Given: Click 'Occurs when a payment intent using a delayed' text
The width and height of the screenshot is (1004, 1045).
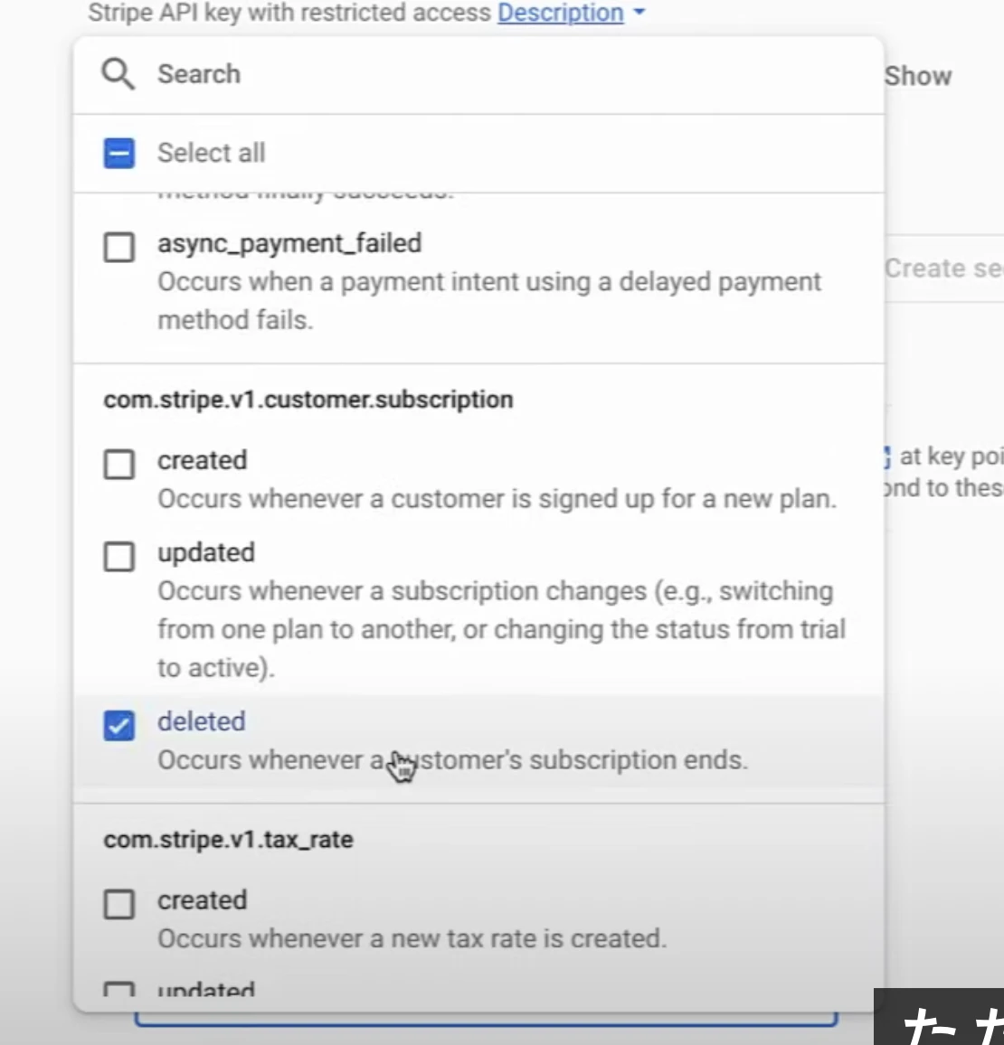Looking at the screenshot, I should point(489,300).
